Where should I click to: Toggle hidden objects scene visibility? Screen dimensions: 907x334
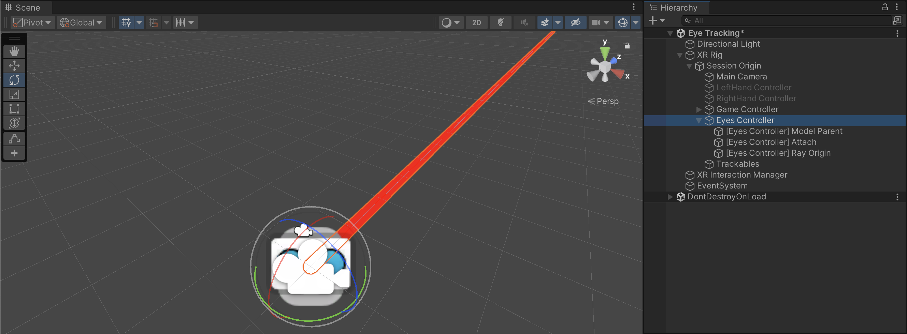575,22
